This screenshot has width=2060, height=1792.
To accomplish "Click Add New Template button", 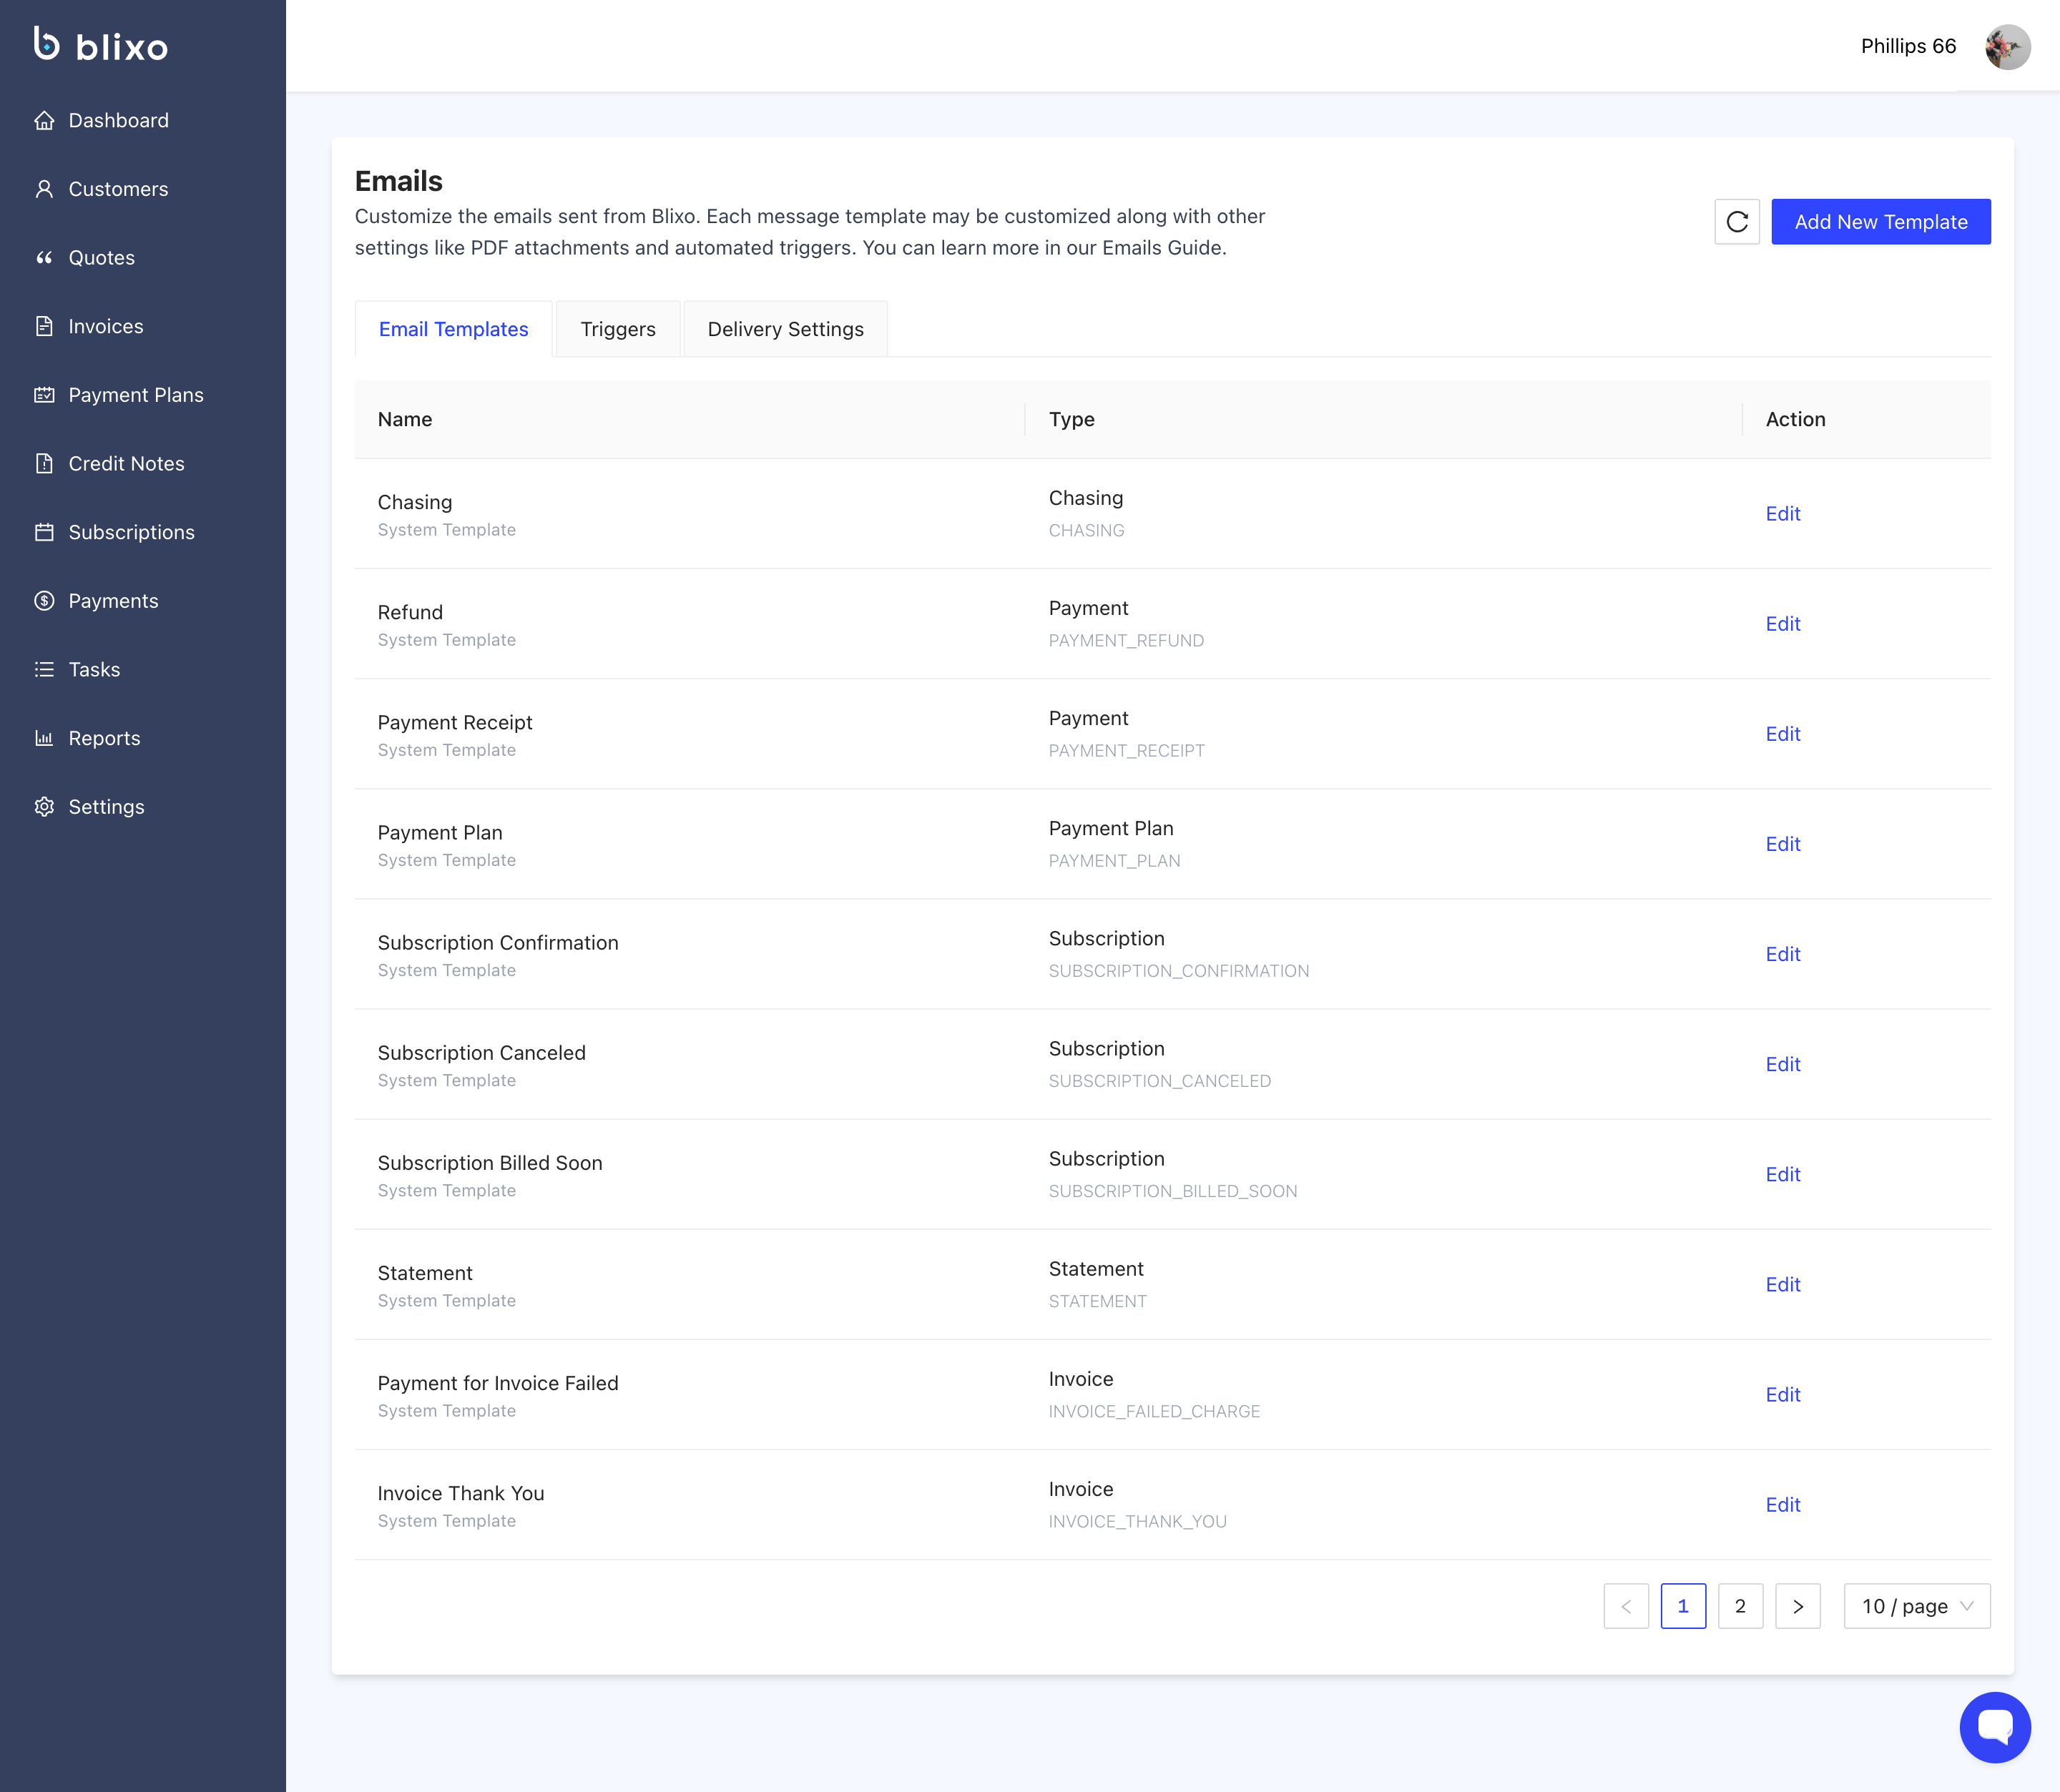I will pyautogui.click(x=1880, y=222).
